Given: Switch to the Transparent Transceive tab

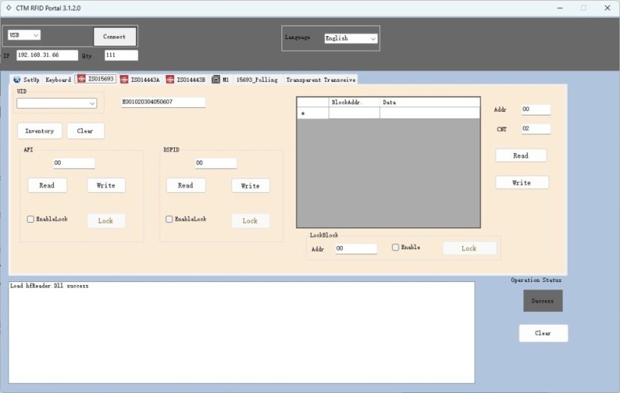Looking at the screenshot, I should coord(321,79).
